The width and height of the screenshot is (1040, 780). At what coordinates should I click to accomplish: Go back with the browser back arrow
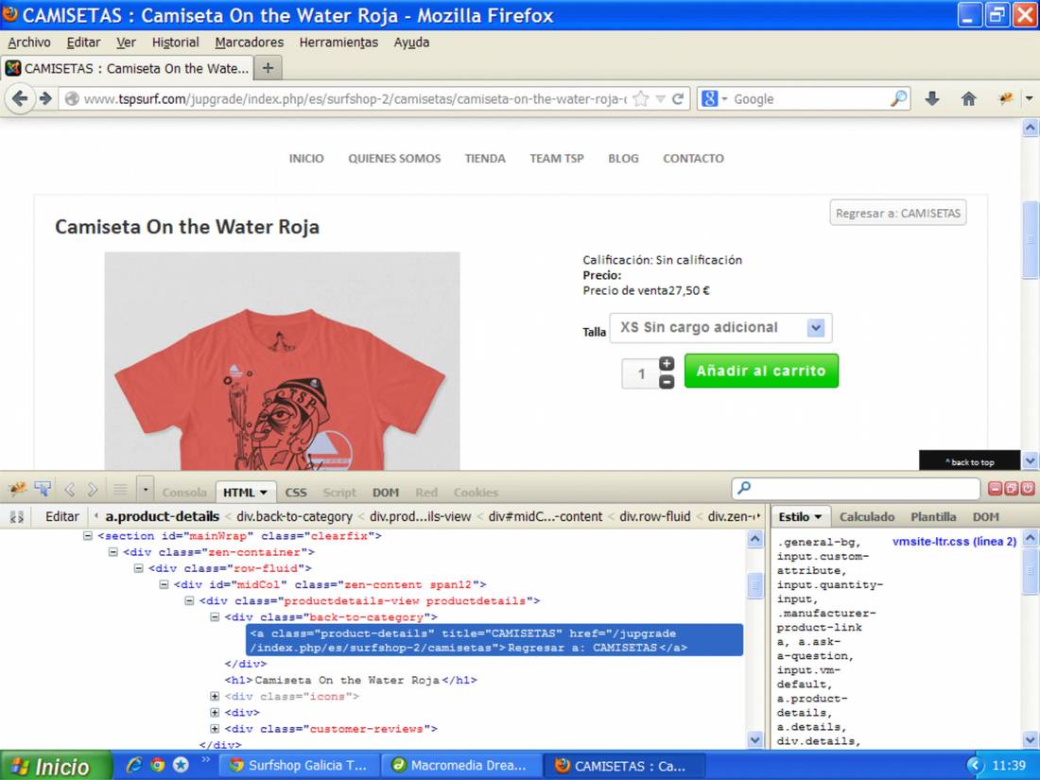(x=20, y=99)
